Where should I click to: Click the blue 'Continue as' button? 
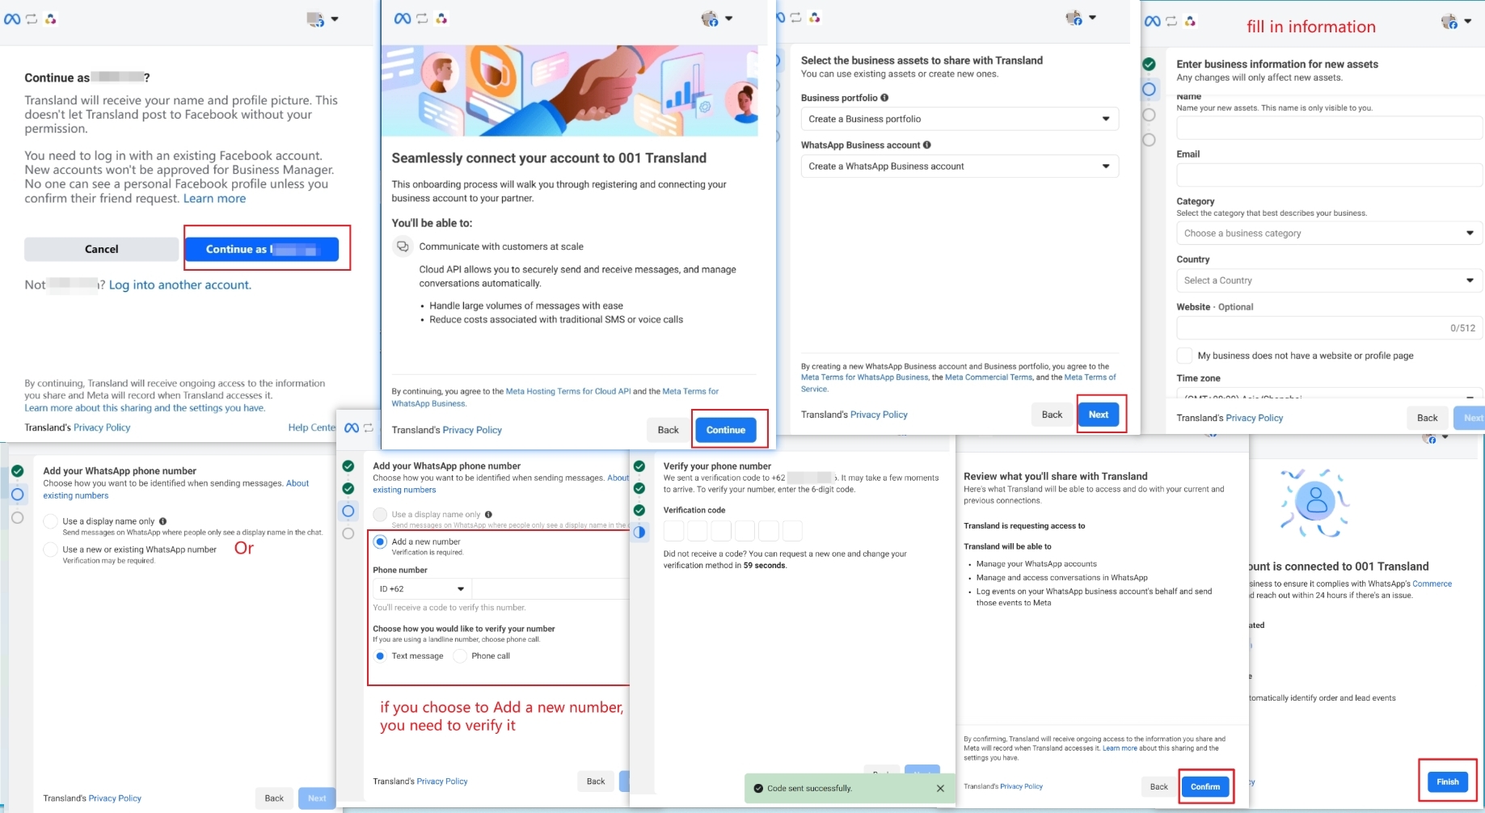click(262, 249)
